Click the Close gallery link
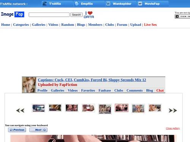 173,128
